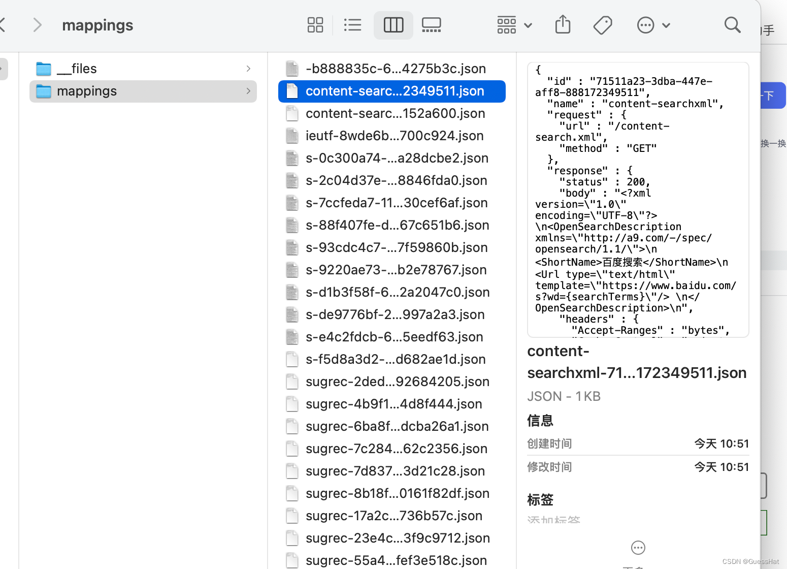
Task: Select sugrec-17a2c...736b57c.json file
Action: click(392, 516)
